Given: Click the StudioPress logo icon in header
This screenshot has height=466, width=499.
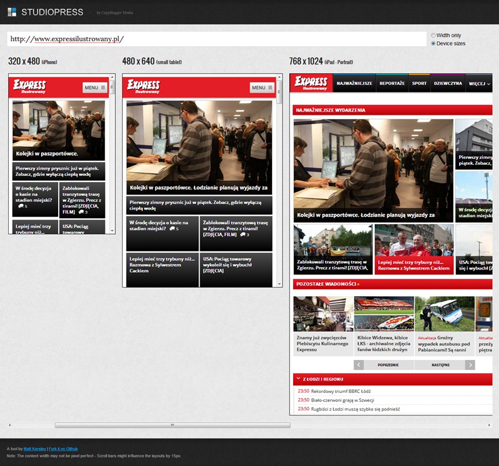Looking at the screenshot, I should pos(12,12).
